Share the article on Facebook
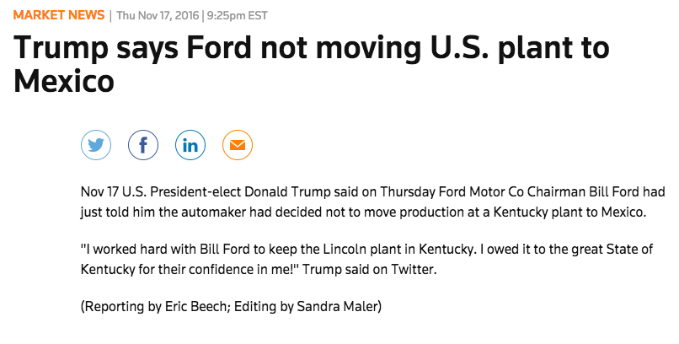The image size is (679, 344). click(x=143, y=145)
